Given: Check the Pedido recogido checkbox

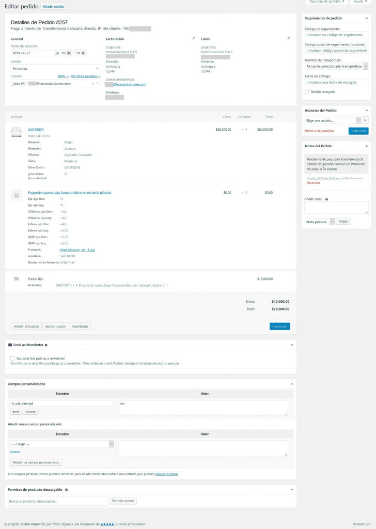Looking at the screenshot, I should pos(307,92).
